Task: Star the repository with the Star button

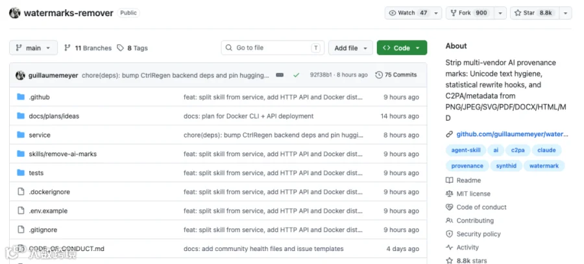Action: (x=535, y=13)
